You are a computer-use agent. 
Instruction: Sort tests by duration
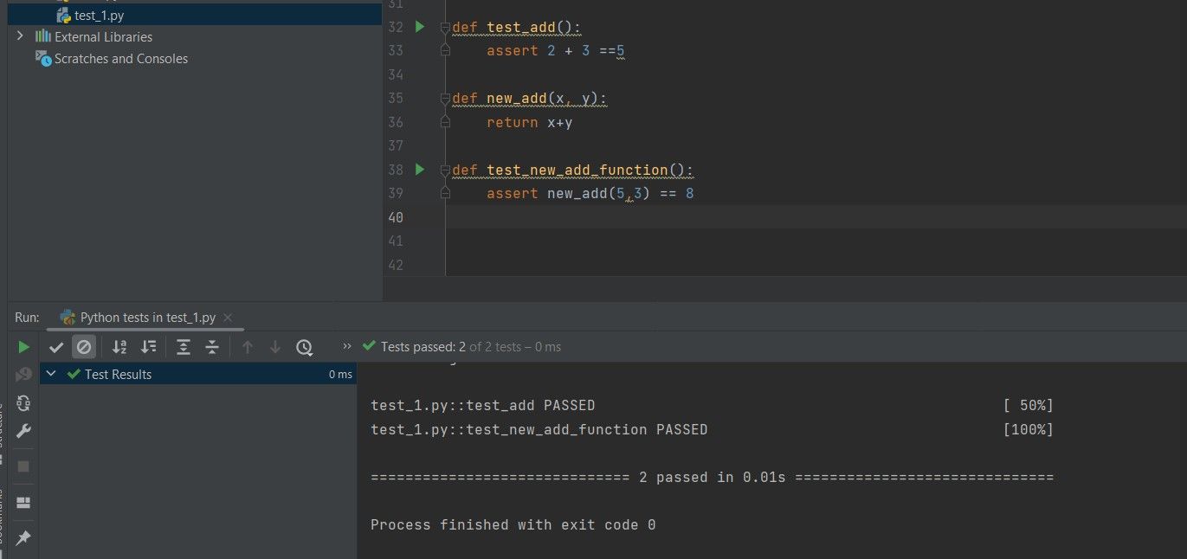pos(149,347)
